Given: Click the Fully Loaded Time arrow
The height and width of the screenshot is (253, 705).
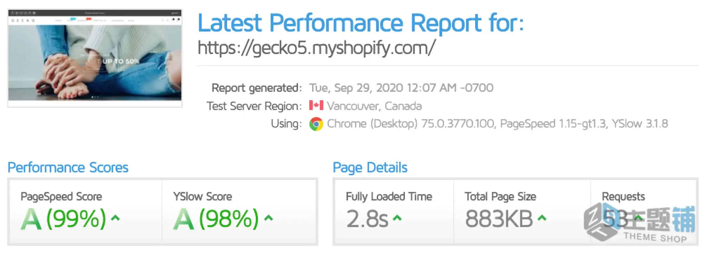Looking at the screenshot, I should click(397, 218).
